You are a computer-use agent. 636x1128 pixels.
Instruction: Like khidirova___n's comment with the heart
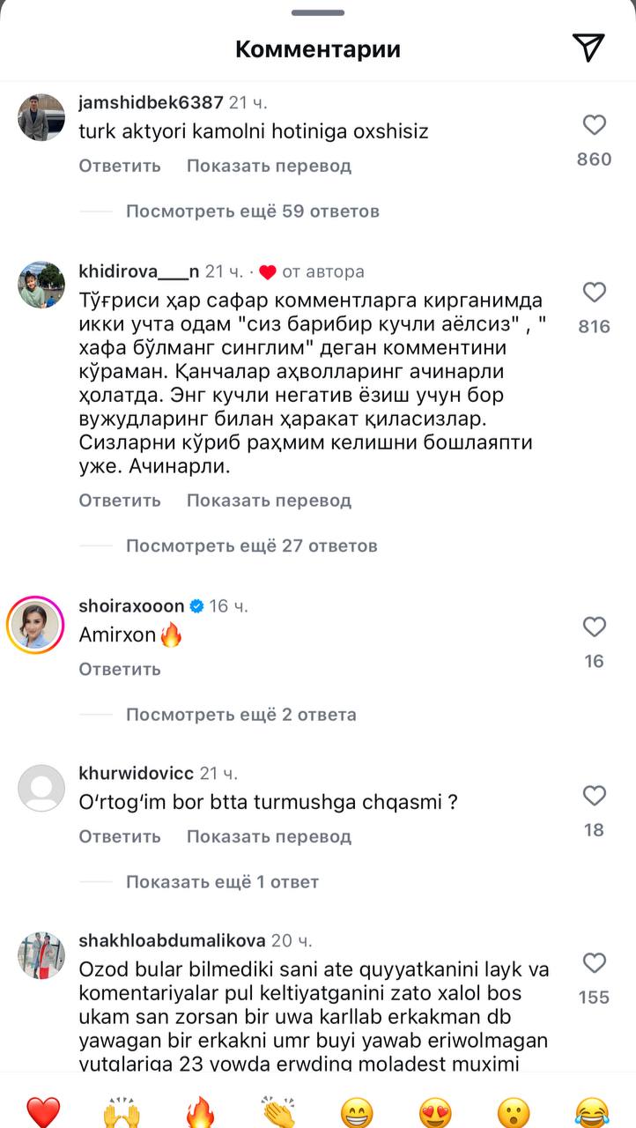click(595, 293)
